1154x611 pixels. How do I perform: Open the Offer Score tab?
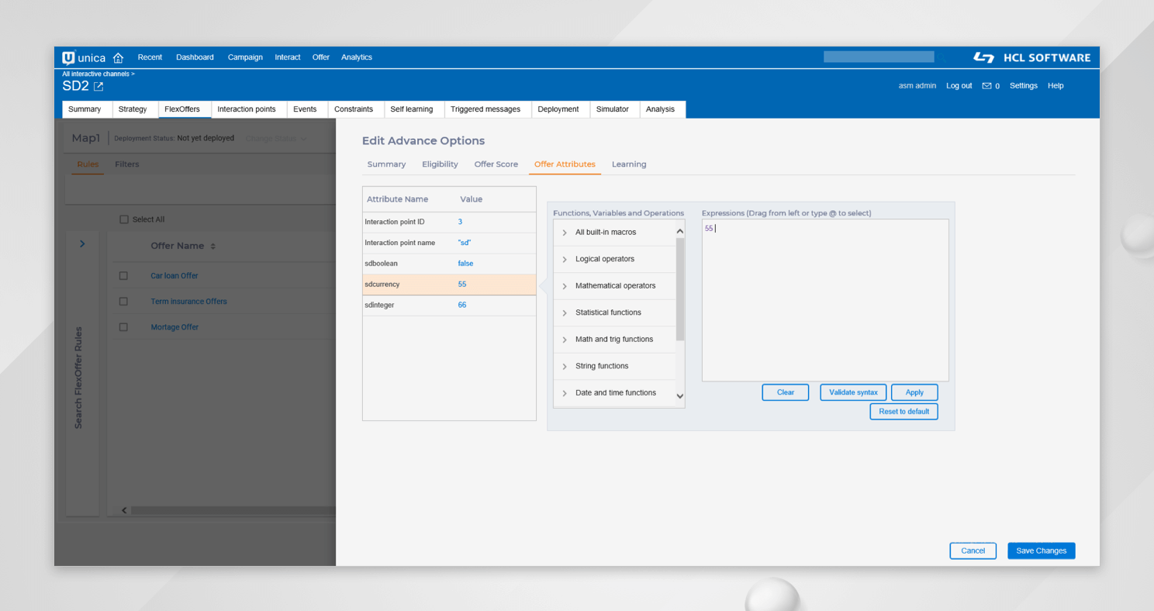tap(496, 164)
